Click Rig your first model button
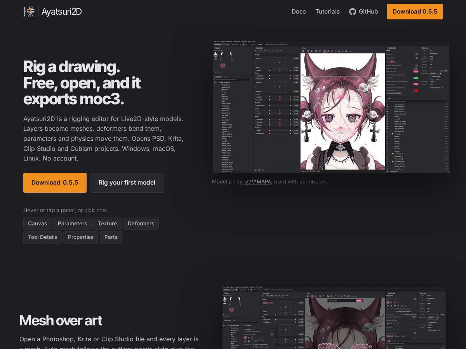This screenshot has height=349, width=466. [127, 183]
